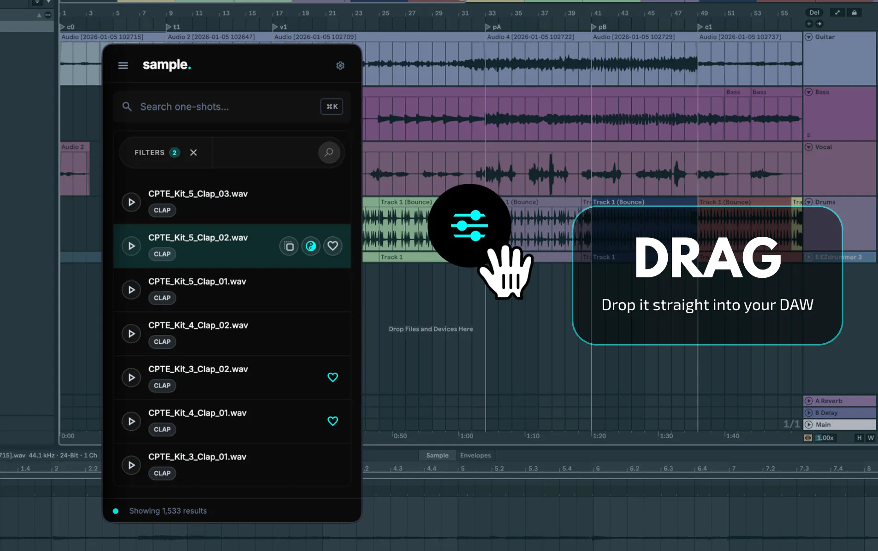The width and height of the screenshot is (878, 551).
Task: Jump to locator c1
Action: (x=705, y=27)
